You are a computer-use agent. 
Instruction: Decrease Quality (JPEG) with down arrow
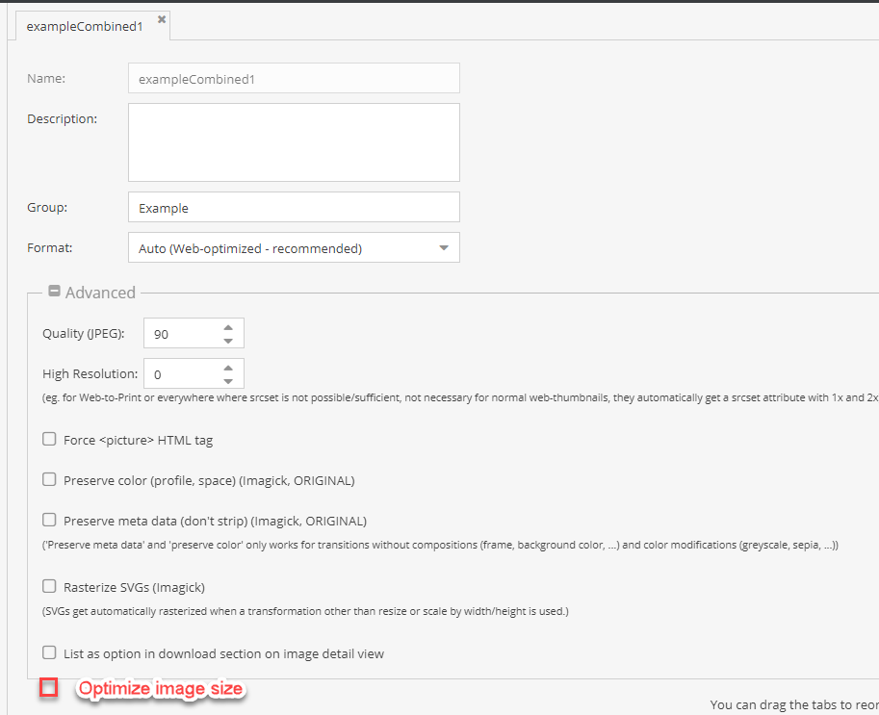[228, 341]
